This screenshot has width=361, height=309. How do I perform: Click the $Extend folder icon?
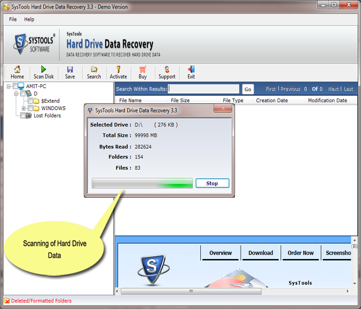pos(37,101)
